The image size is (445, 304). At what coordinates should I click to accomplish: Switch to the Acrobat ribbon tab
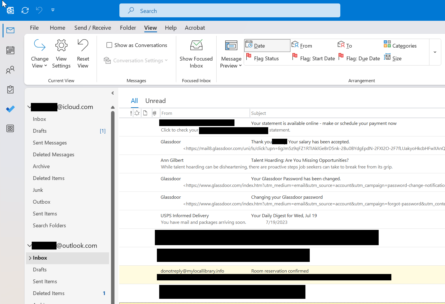pyautogui.click(x=195, y=28)
